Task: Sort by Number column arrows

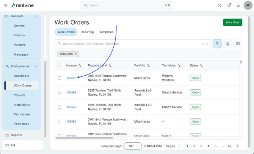Action: [x=80, y=65]
